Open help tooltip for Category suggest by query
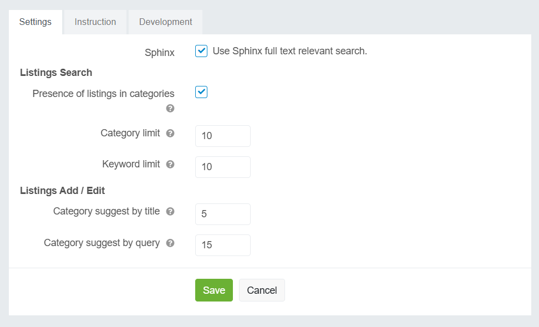Image resolution: width=539 pixels, height=327 pixels. 170,243
